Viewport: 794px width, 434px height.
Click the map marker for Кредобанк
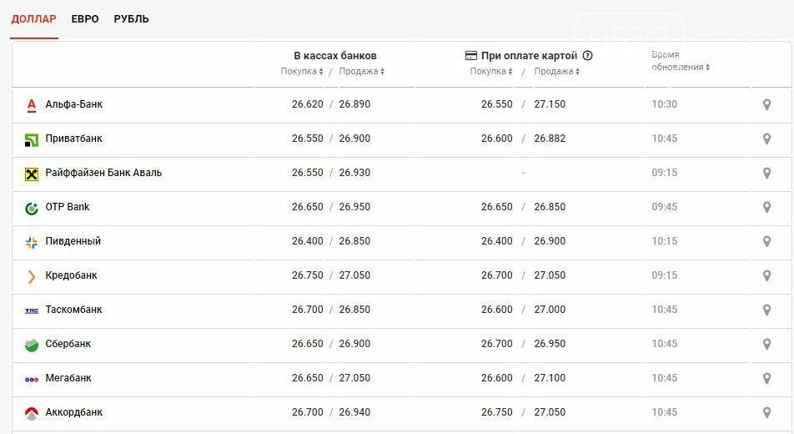point(766,275)
